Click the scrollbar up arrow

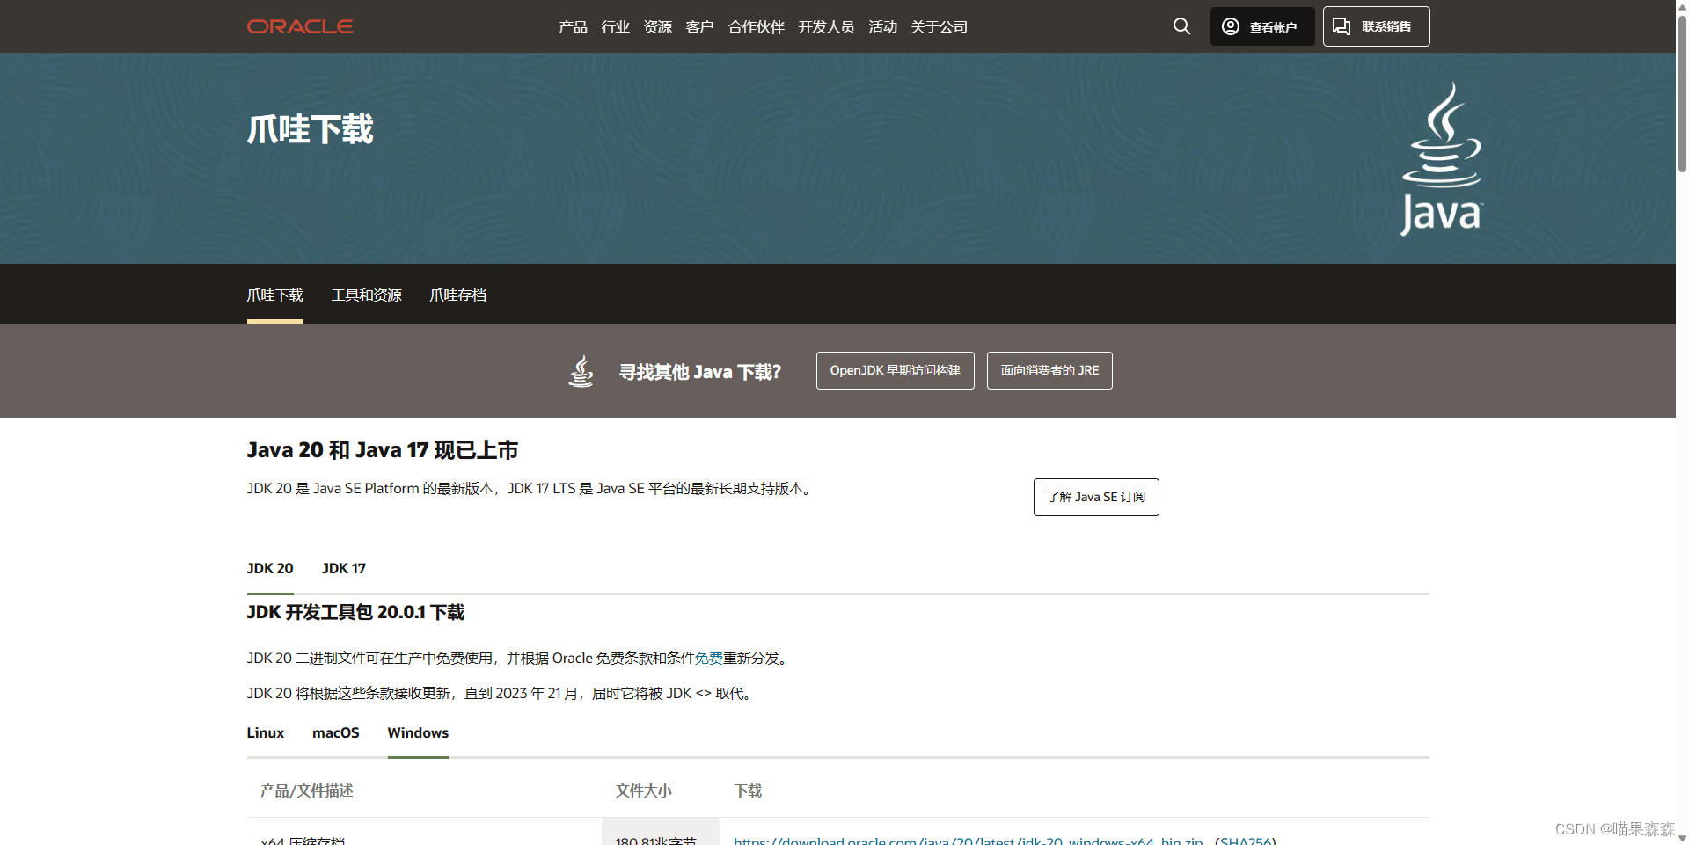1682,5
